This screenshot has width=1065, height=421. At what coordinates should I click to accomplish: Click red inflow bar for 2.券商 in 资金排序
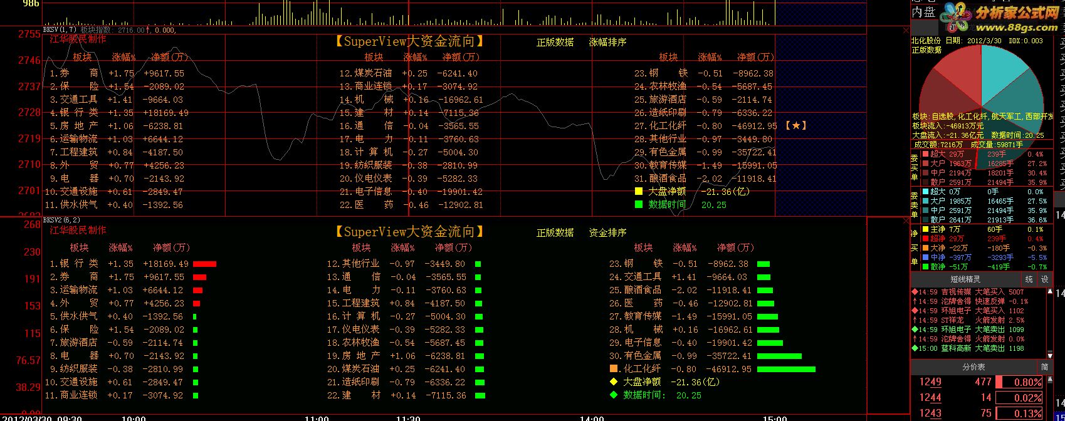pos(199,278)
